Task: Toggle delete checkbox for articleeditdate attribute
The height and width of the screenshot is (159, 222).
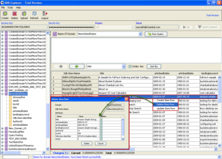Action: click(x=101, y=122)
